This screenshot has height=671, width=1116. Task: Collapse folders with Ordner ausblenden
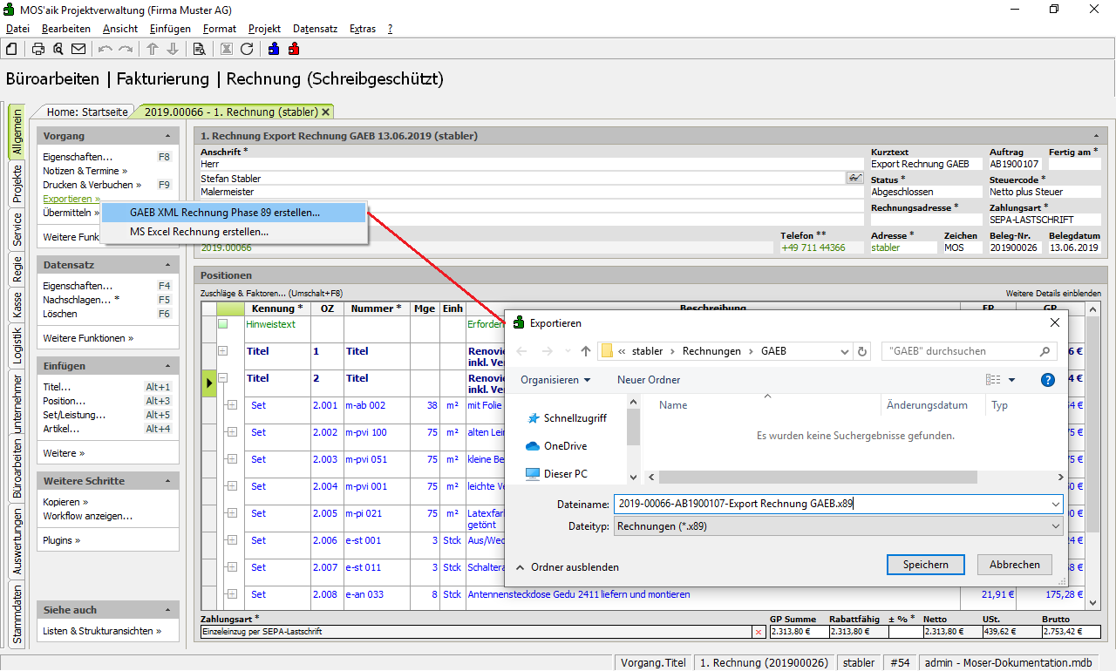click(x=568, y=567)
